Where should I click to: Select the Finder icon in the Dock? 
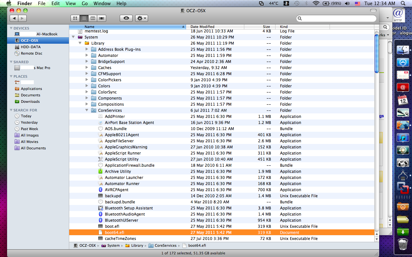(403, 50)
